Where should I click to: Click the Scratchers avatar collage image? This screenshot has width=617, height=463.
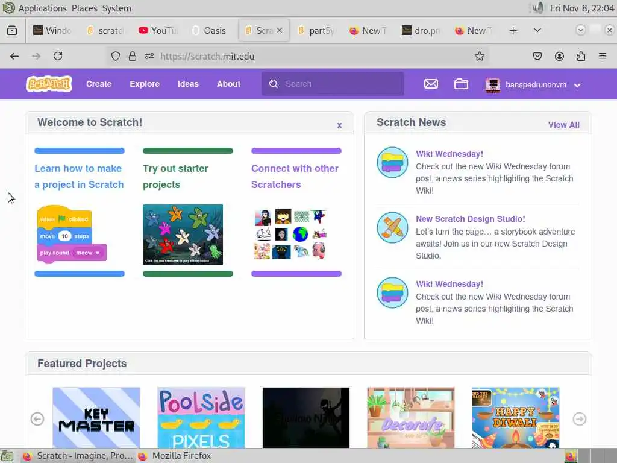290,235
